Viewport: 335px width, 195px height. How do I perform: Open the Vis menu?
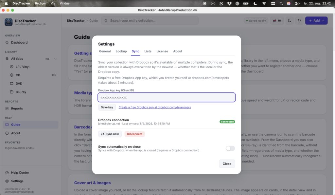pyautogui.click(x=53, y=3)
